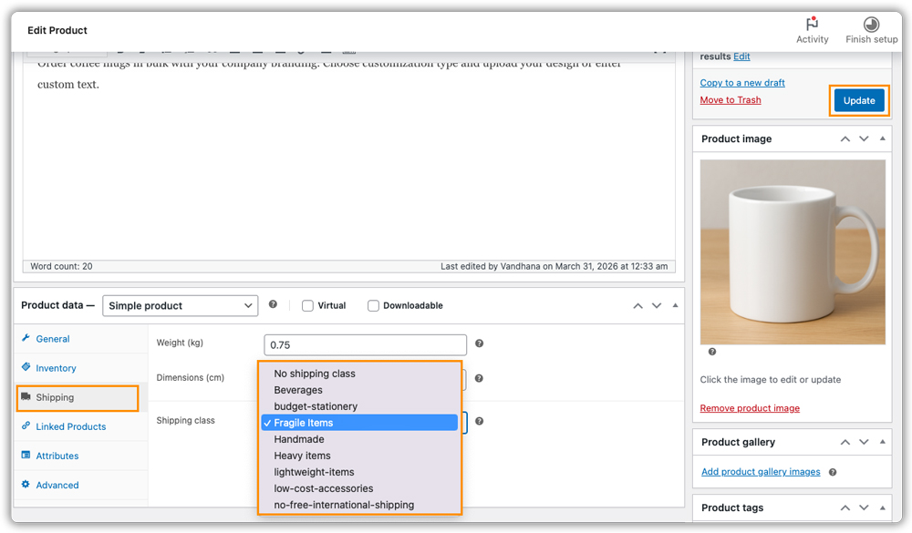Open the Advanced product data tab
Image resolution: width=912 pixels, height=533 pixels.
click(x=81, y=485)
